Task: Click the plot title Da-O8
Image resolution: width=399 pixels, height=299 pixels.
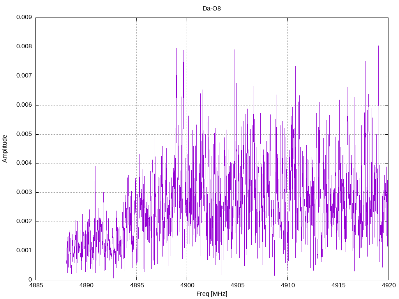Action: [212, 9]
